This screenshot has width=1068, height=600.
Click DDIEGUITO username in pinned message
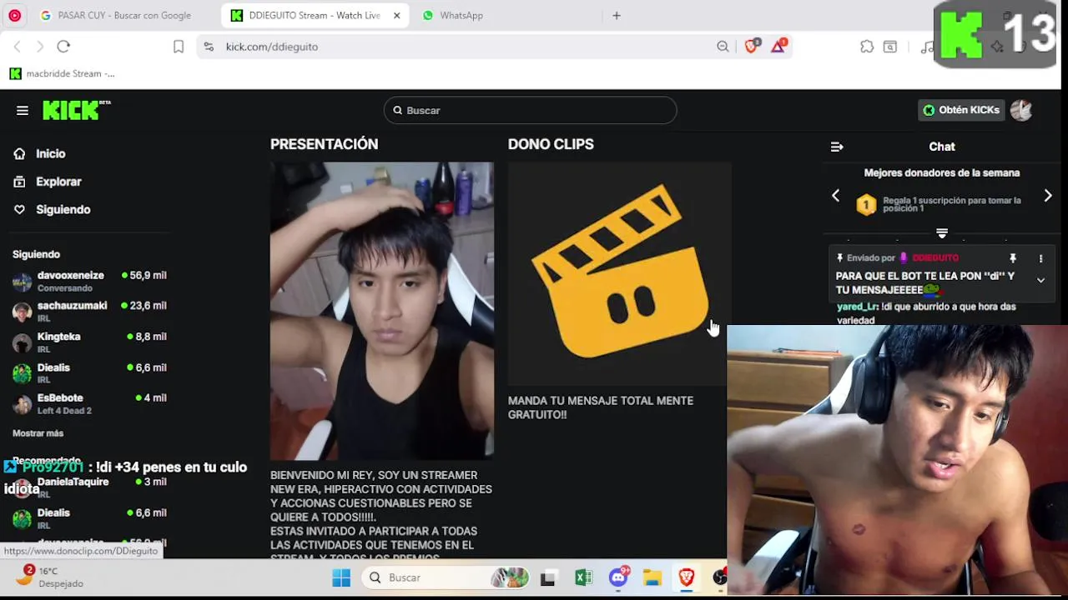click(x=935, y=258)
